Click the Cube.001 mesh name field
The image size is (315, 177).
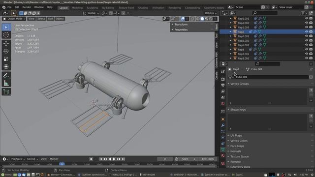[x=272, y=77]
